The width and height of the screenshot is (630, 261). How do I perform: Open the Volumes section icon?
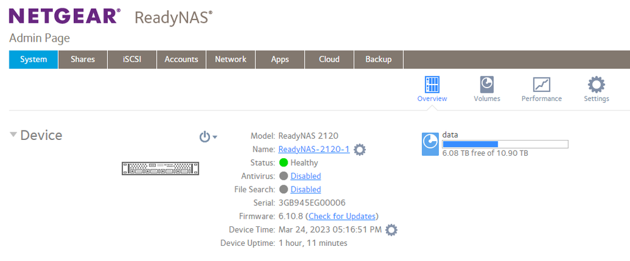click(x=487, y=84)
